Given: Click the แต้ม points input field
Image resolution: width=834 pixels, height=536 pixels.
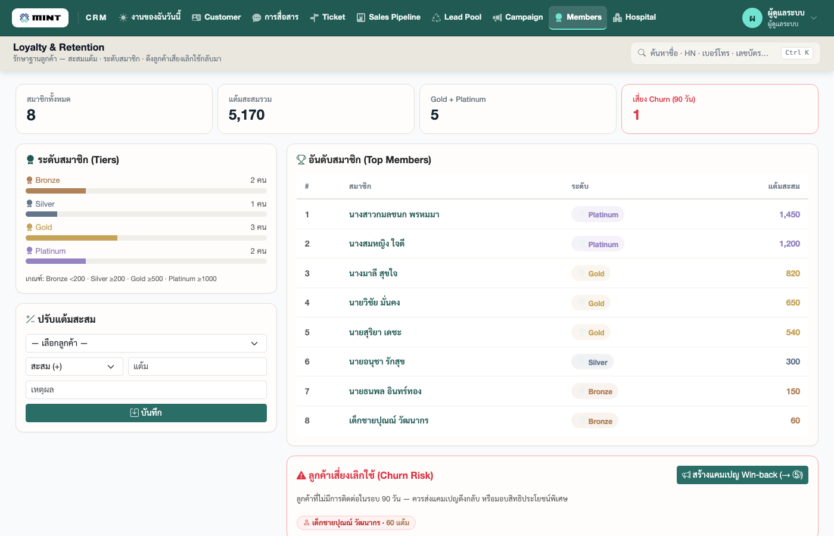Looking at the screenshot, I should click(x=197, y=367).
